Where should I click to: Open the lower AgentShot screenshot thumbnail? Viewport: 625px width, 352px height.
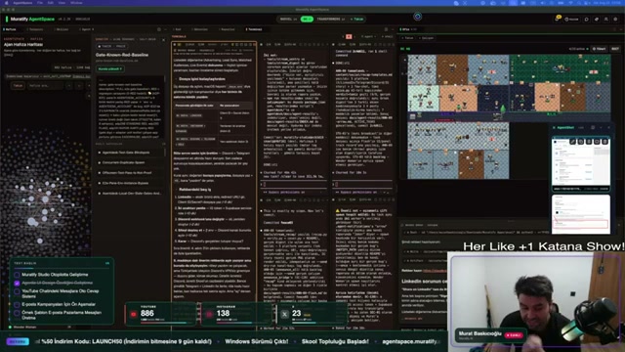(581, 214)
